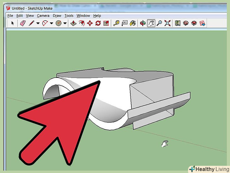This screenshot has width=230, height=173.
Task: Select the Paint Bucket tool
Action: 133,23
